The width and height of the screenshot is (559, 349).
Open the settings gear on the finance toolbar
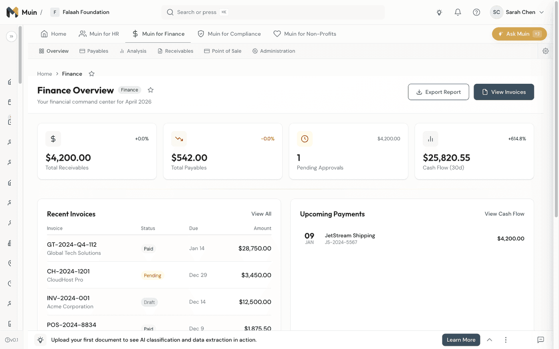[545, 51]
